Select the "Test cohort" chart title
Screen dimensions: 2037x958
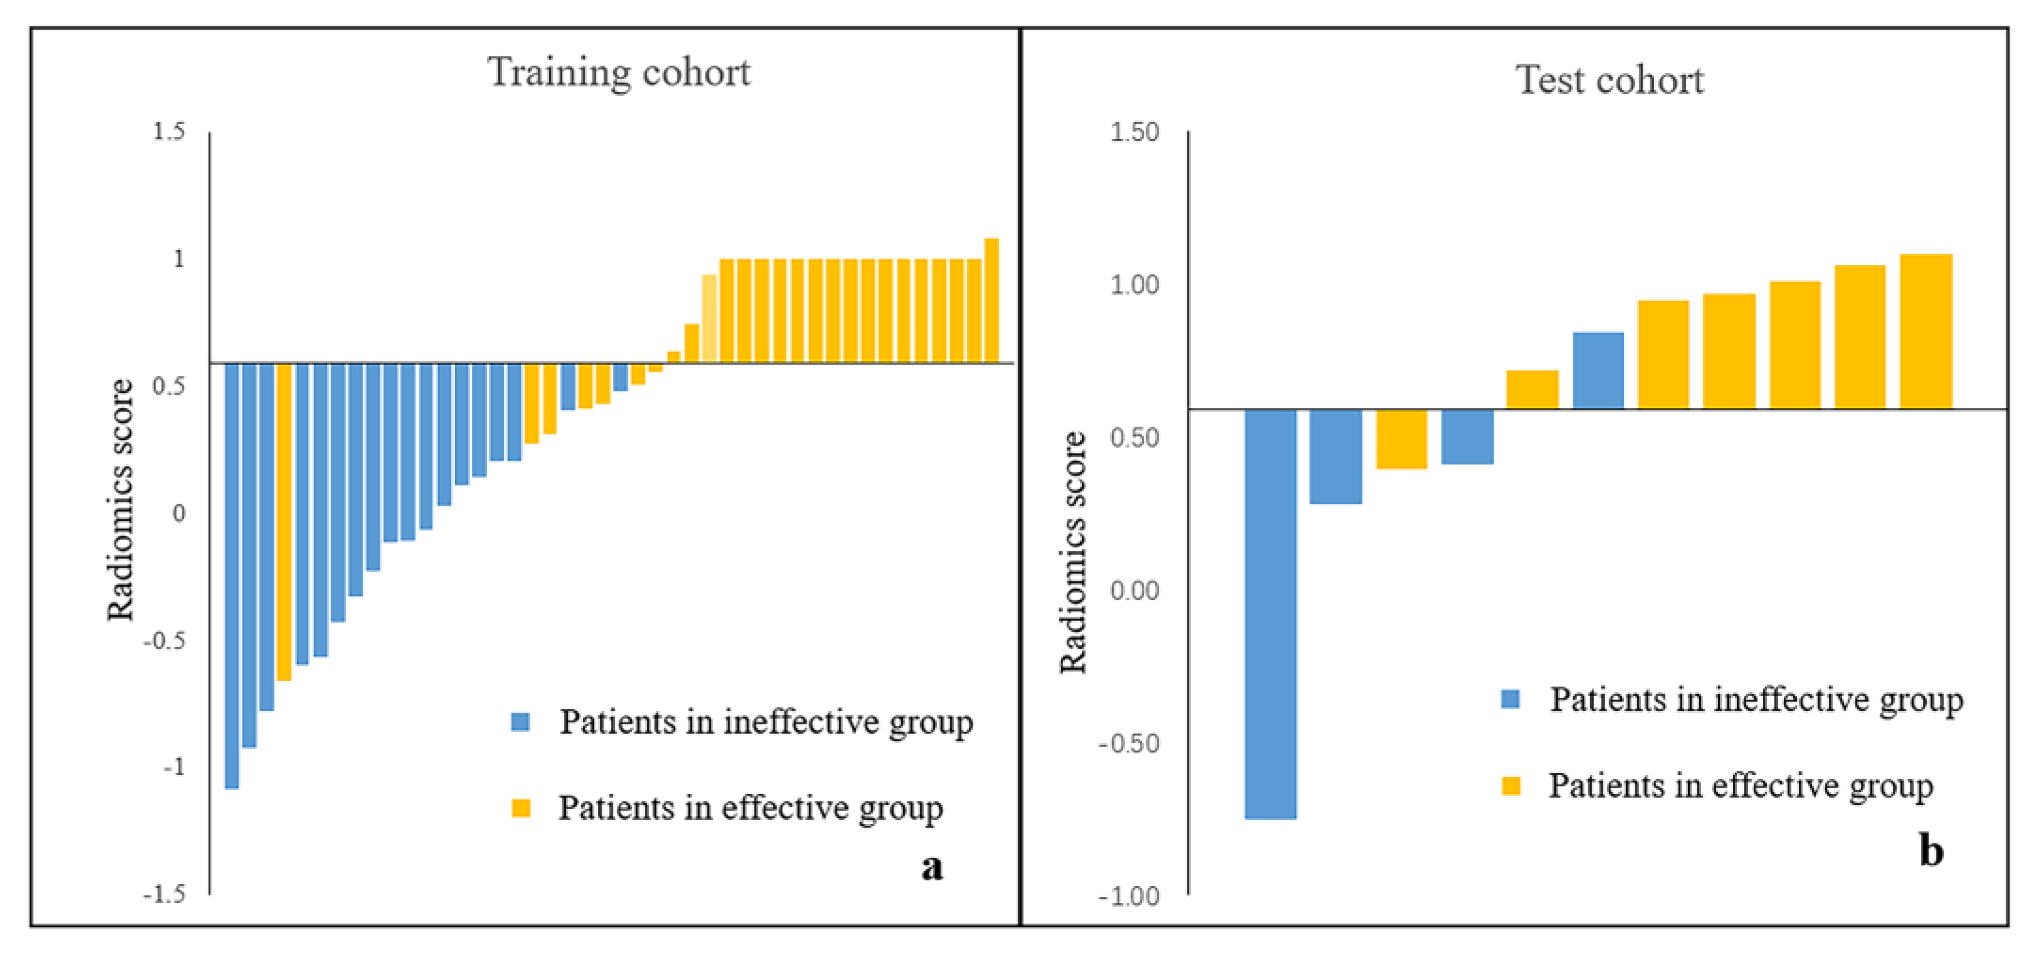(x=1609, y=80)
